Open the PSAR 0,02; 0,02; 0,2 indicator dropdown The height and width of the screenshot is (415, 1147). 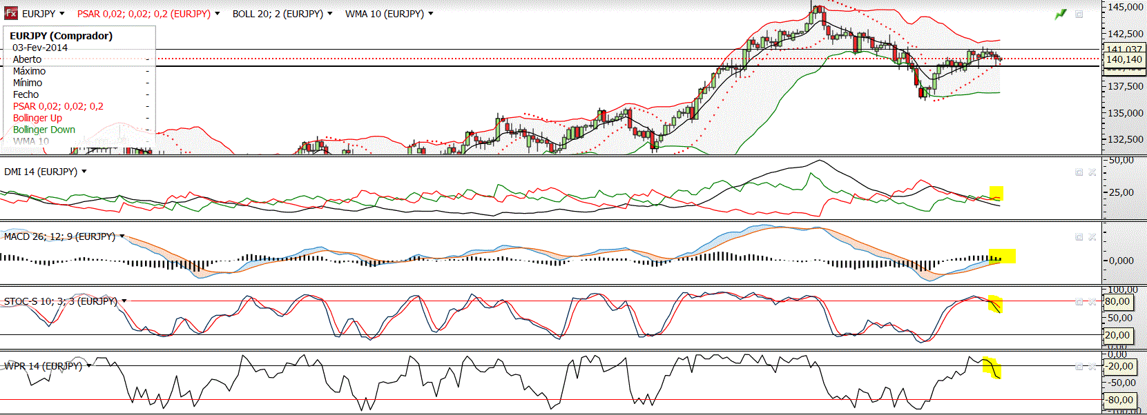coord(218,14)
